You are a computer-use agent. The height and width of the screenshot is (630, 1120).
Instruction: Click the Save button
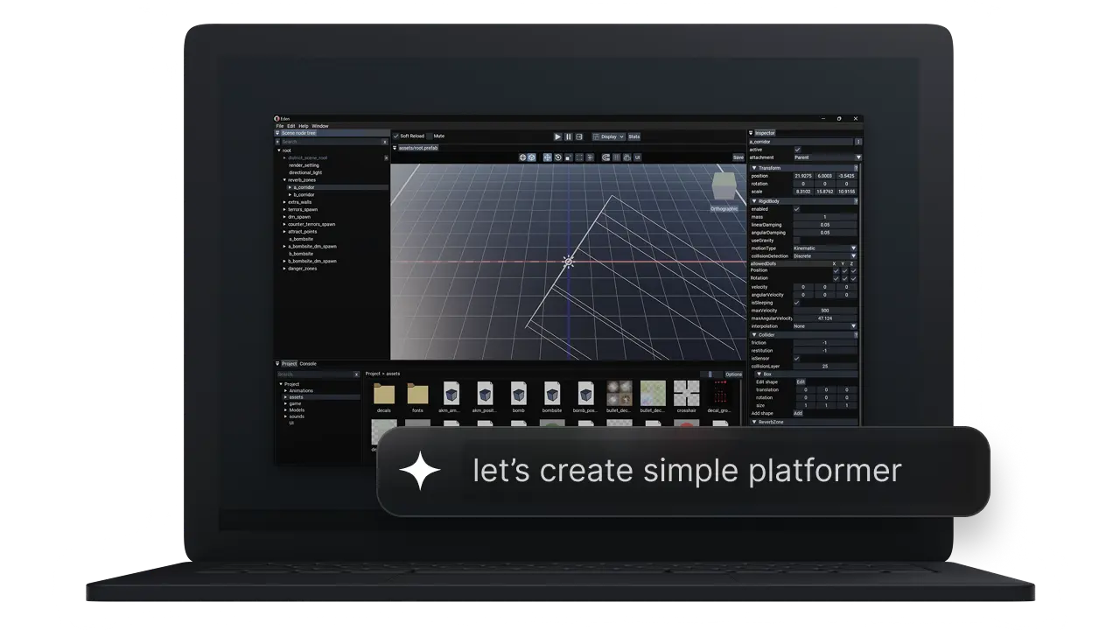pyautogui.click(x=738, y=157)
